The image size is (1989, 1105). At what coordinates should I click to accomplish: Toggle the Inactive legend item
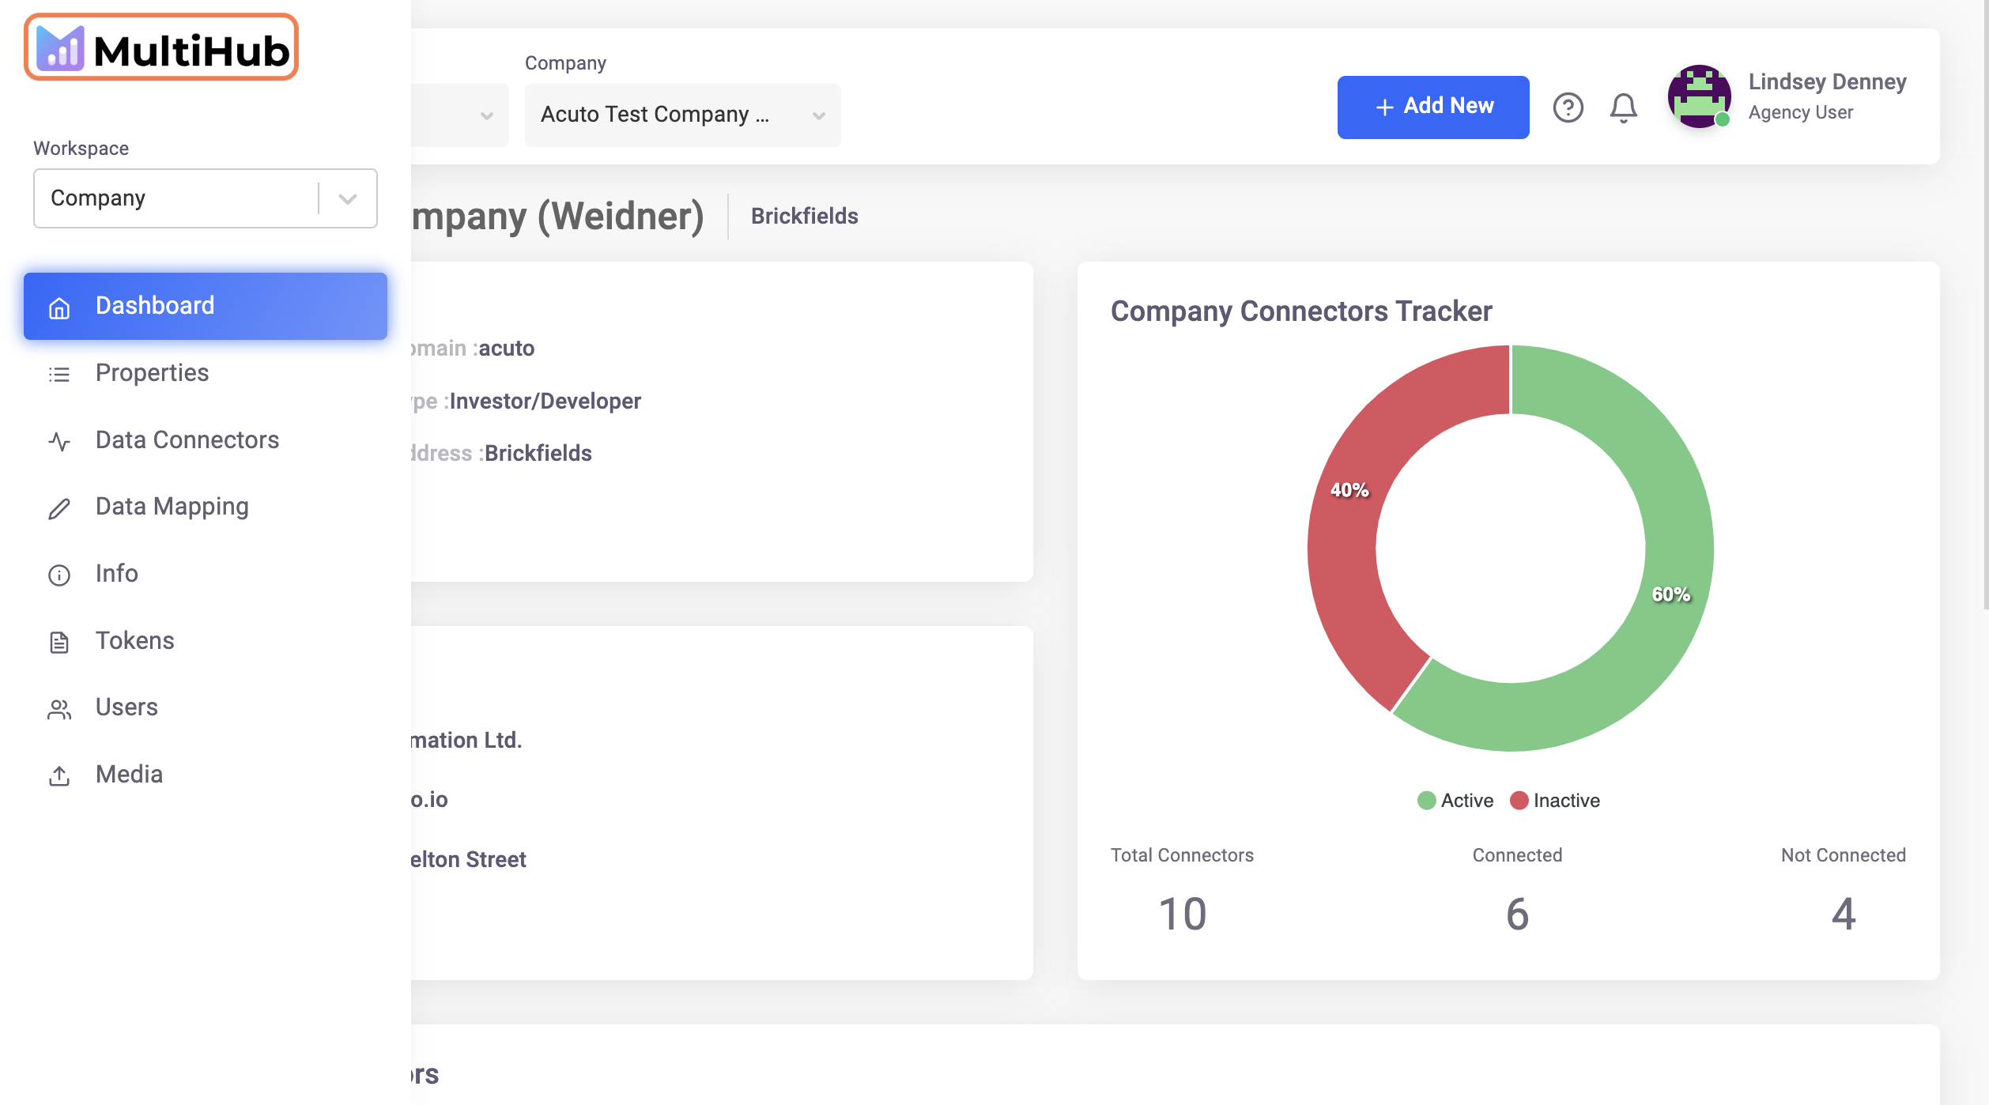pos(1555,801)
